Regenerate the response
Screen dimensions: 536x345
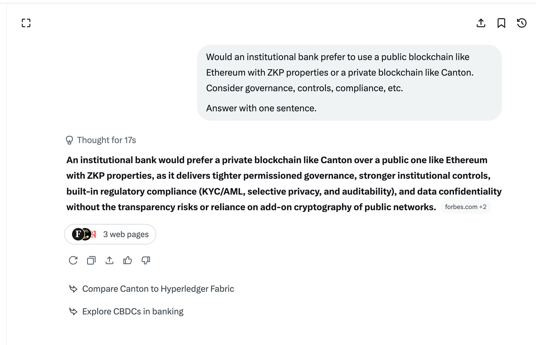coord(73,260)
